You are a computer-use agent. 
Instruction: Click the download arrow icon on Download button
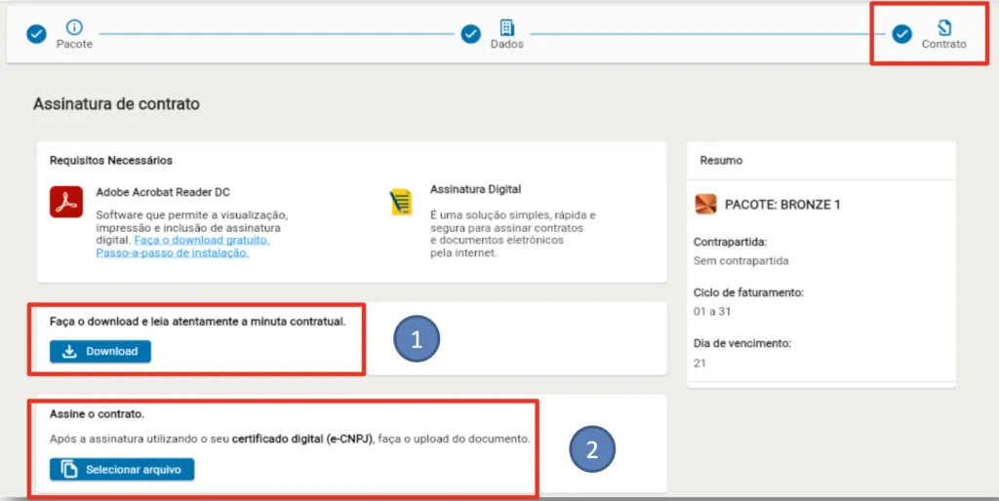[x=69, y=352]
